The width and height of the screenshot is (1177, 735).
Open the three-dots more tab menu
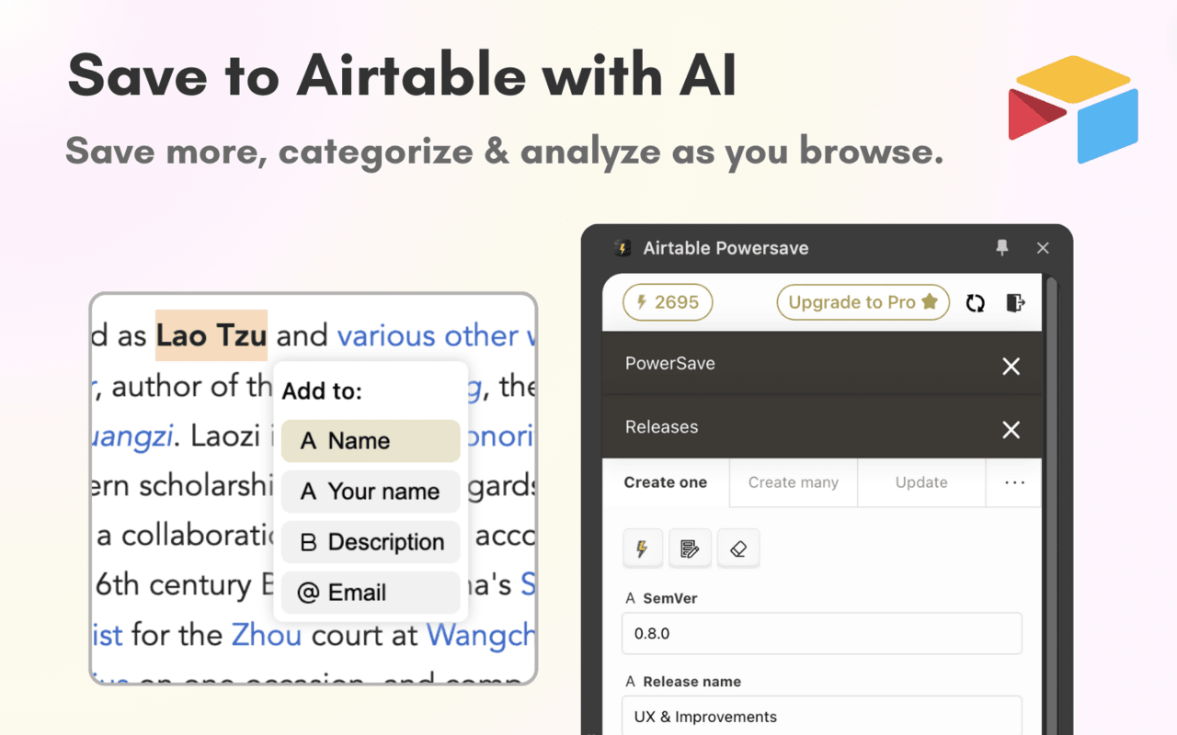click(x=1014, y=482)
